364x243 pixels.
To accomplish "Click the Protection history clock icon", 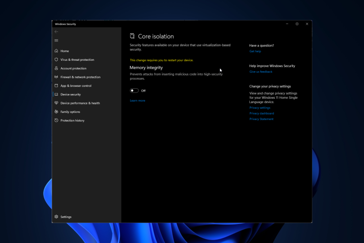I will [56, 120].
